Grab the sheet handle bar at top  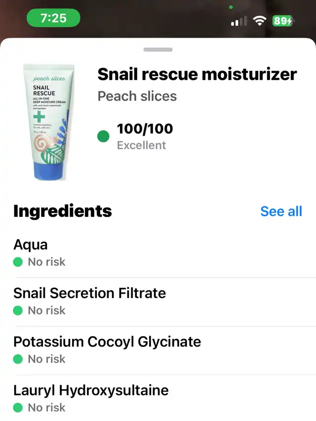click(x=158, y=50)
